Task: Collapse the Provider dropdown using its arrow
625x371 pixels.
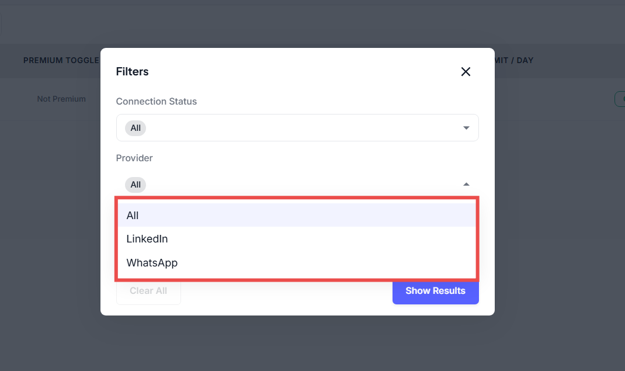Action: (466, 185)
